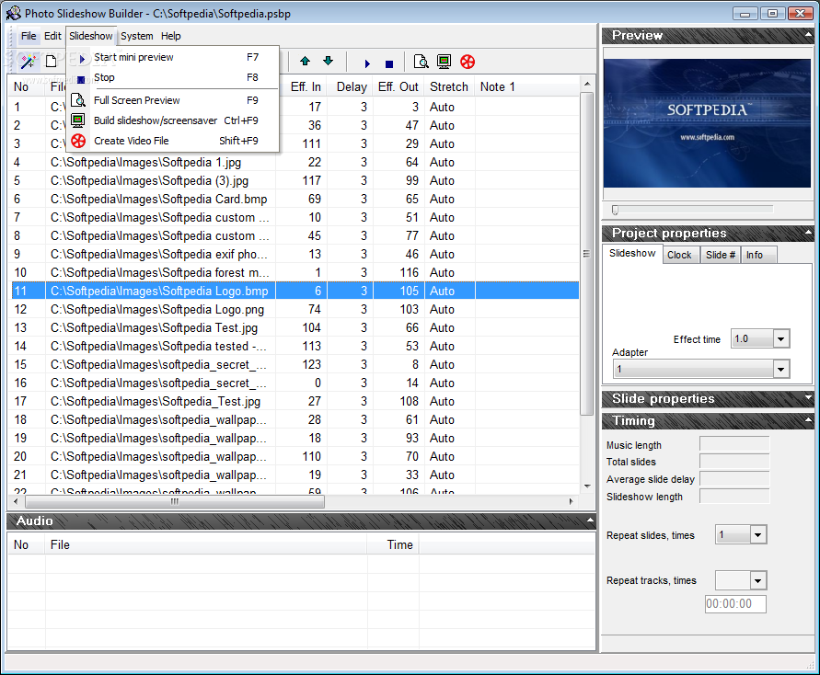
Task: Select row Softpedia Test.jpg
Action: point(295,327)
